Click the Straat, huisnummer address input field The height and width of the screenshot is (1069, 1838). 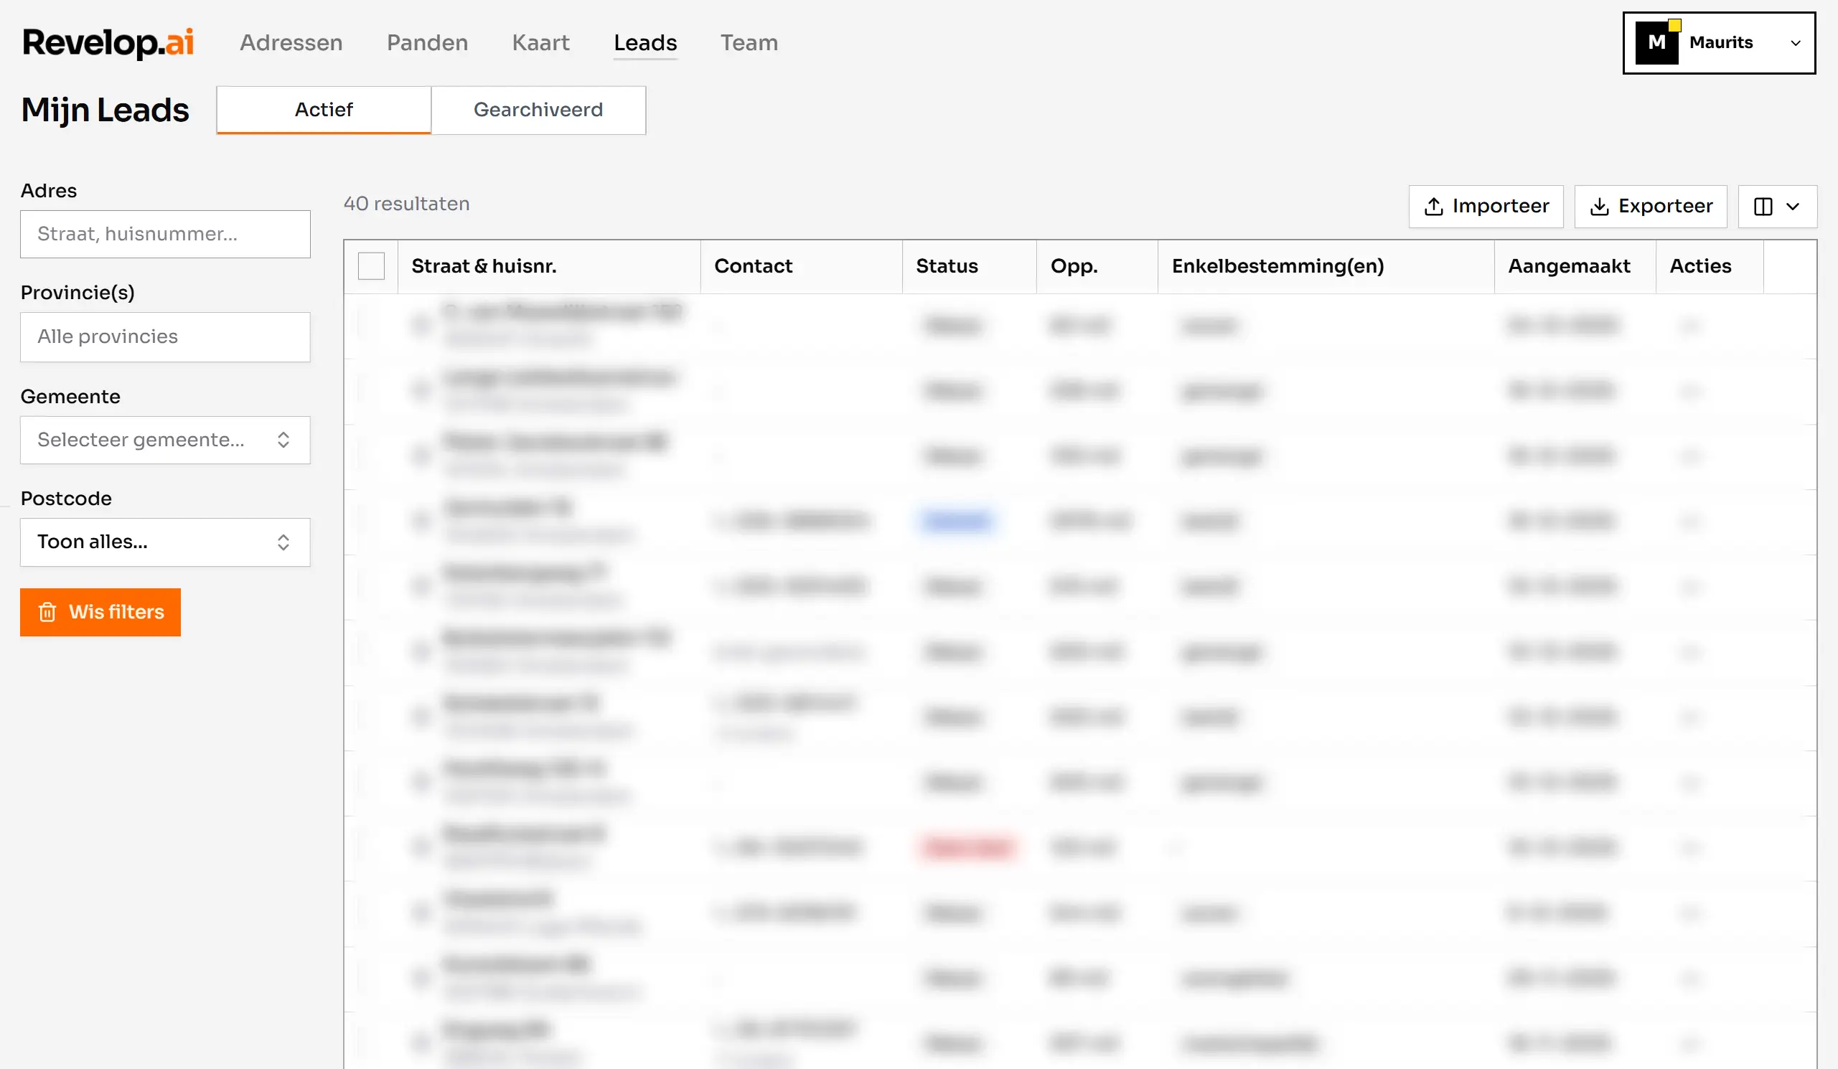click(165, 234)
